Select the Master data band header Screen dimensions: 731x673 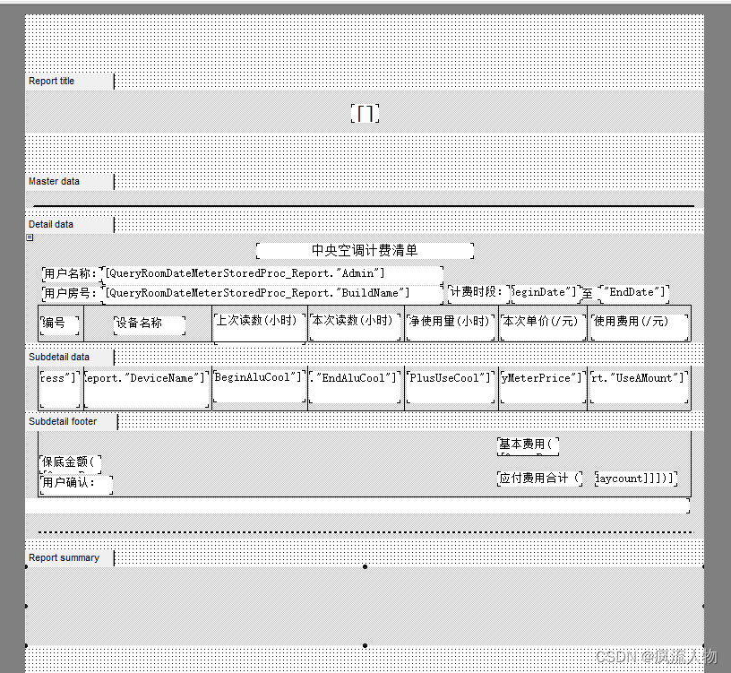[x=55, y=181]
